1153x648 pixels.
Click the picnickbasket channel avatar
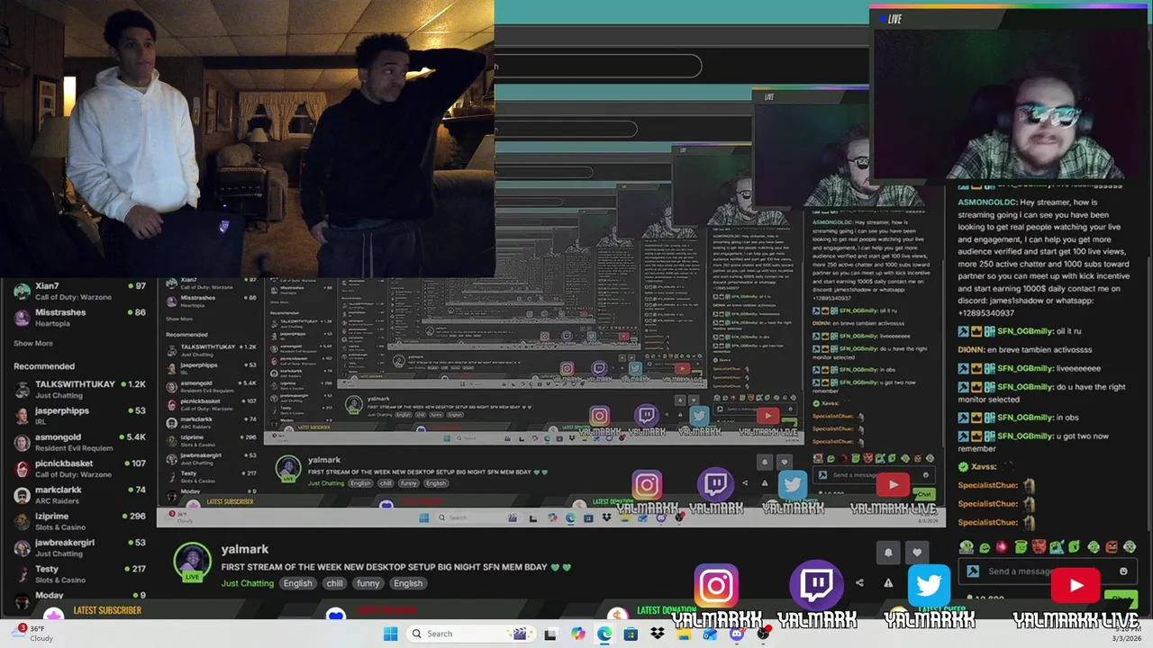coord(23,469)
